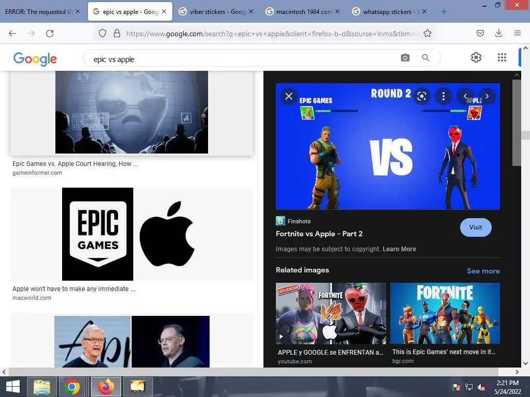Click the horizontal scrollbar left arrow
The width and height of the screenshot is (530, 397).
click(4, 372)
